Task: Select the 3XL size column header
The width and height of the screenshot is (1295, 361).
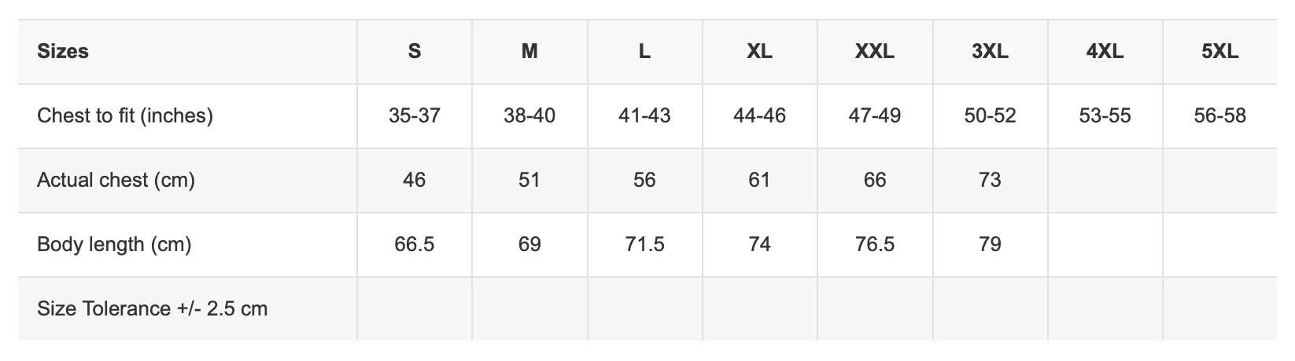Action: click(x=990, y=52)
